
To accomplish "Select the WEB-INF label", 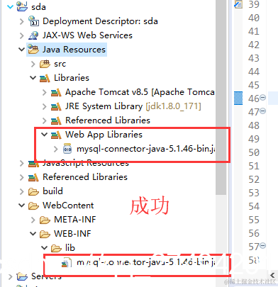I will click(x=72, y=234).
